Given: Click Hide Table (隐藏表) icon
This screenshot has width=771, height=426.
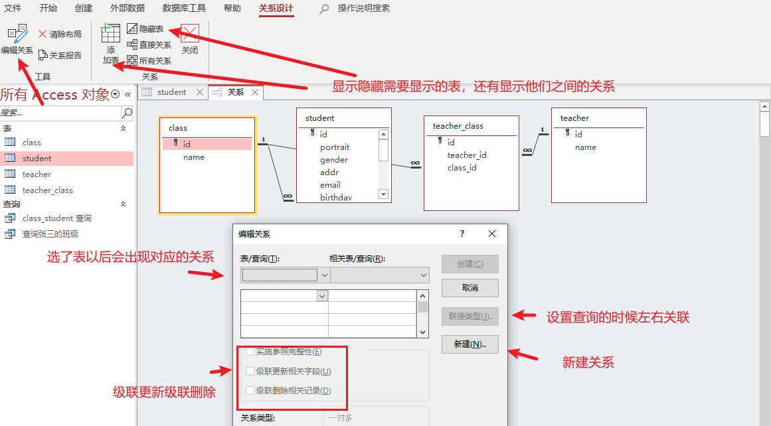Looking at the screenshot, I should (x=131, y=29).
